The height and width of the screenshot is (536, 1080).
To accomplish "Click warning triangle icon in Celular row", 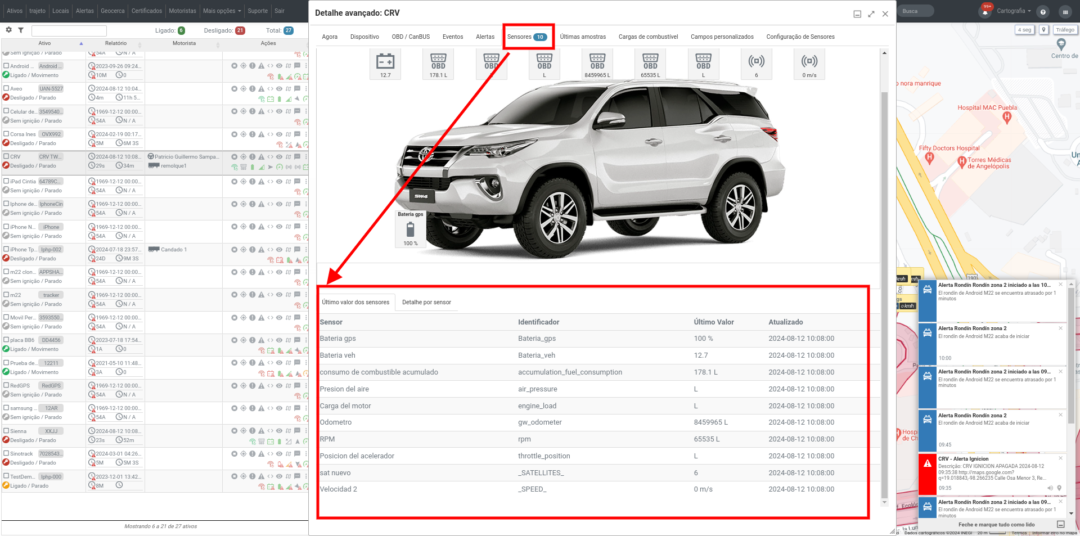I will click(x=262, y=111).
